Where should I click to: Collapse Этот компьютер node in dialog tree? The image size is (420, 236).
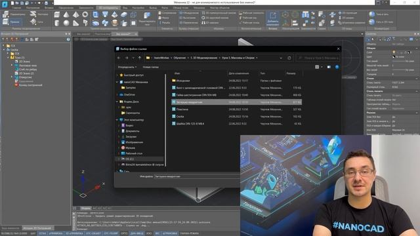tap(117, 120)
